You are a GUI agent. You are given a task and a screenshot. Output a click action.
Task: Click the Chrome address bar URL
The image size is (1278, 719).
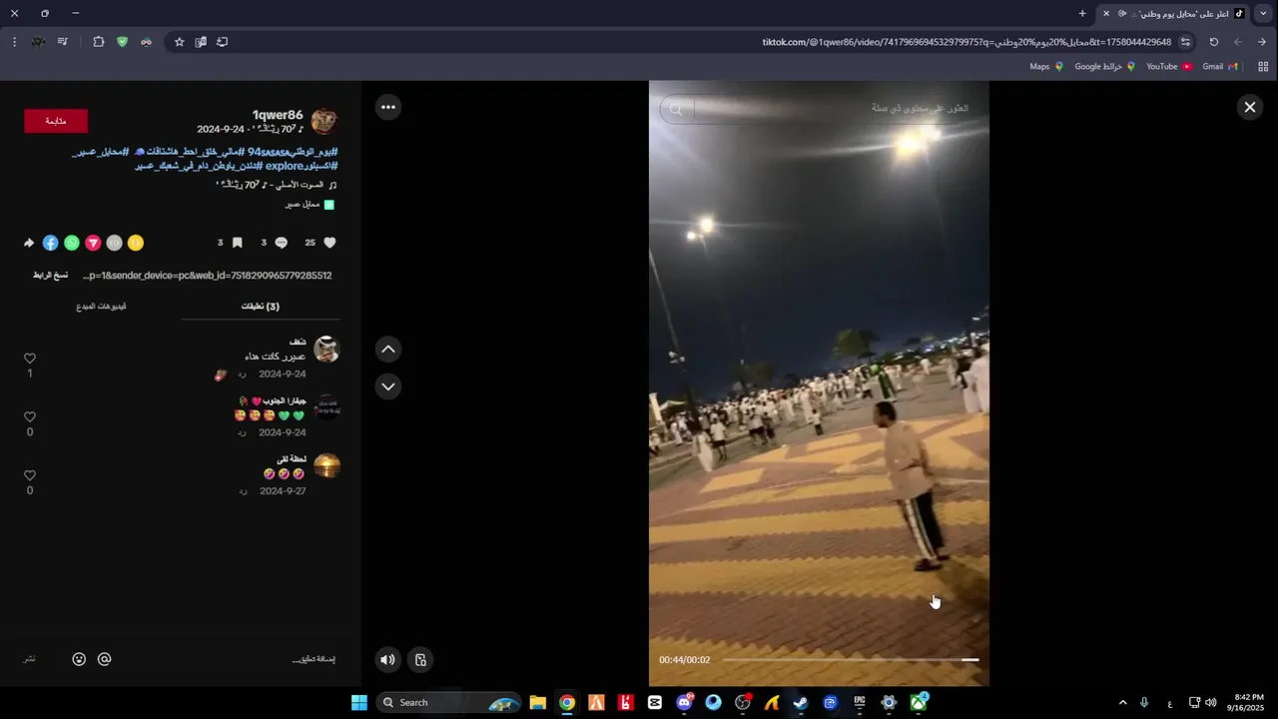click(x=966, y=42)
